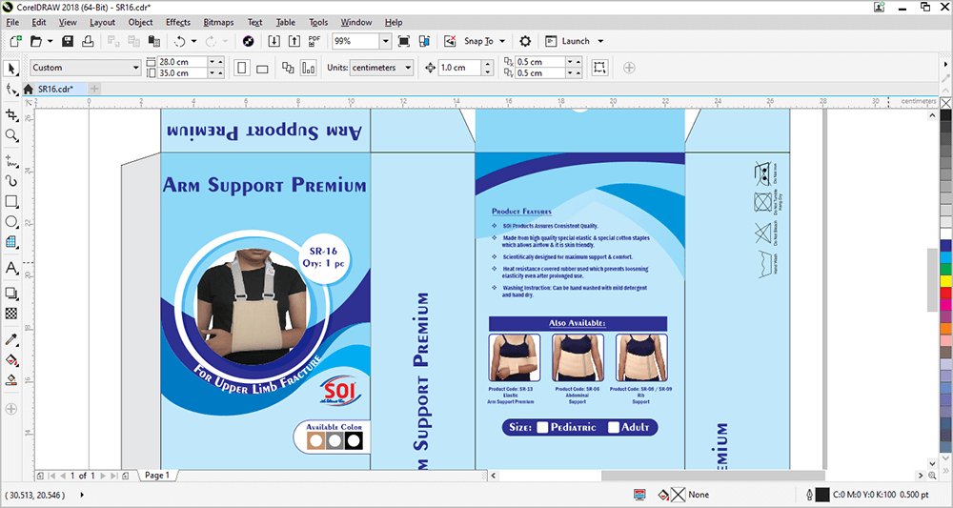Open the Object menu
Screen dimensions: 953x508
pos(140,23)
